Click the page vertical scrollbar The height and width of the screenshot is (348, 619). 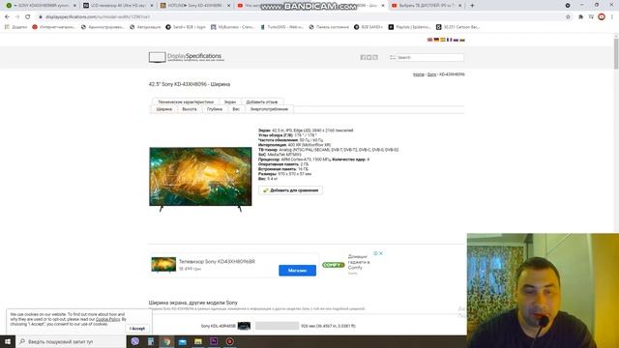(x=616, y=53)
